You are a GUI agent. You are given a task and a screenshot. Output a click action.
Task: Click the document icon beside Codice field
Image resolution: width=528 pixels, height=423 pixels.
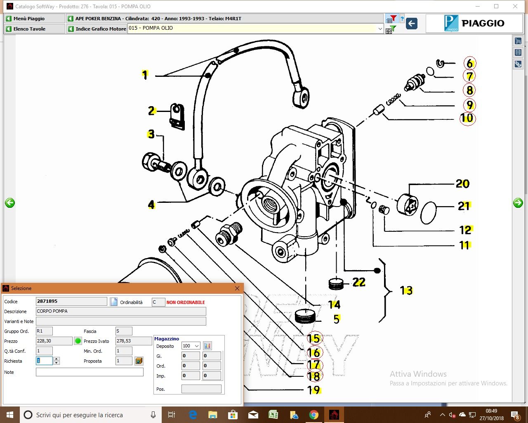pyautogui.click(x=114, y=302)
